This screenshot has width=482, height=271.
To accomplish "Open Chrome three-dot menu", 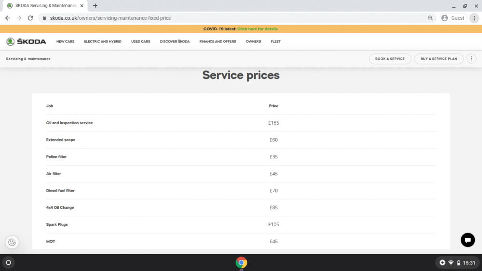I will pos(474,18).
